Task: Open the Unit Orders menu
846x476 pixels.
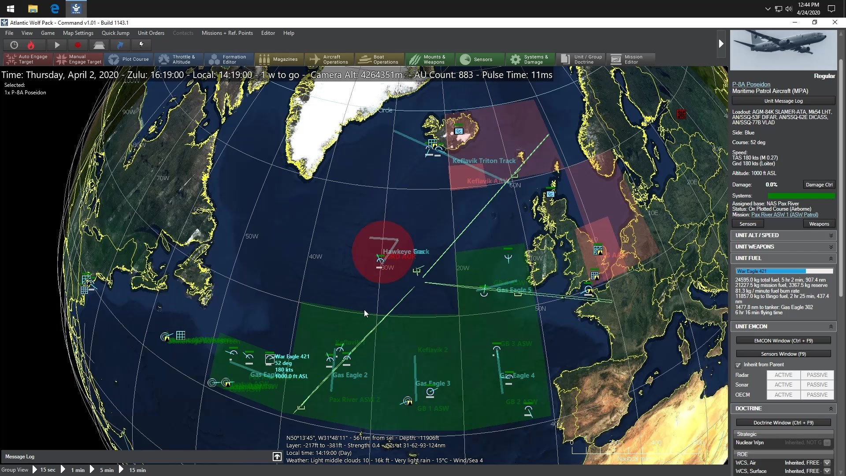Action: coord(151,33)
